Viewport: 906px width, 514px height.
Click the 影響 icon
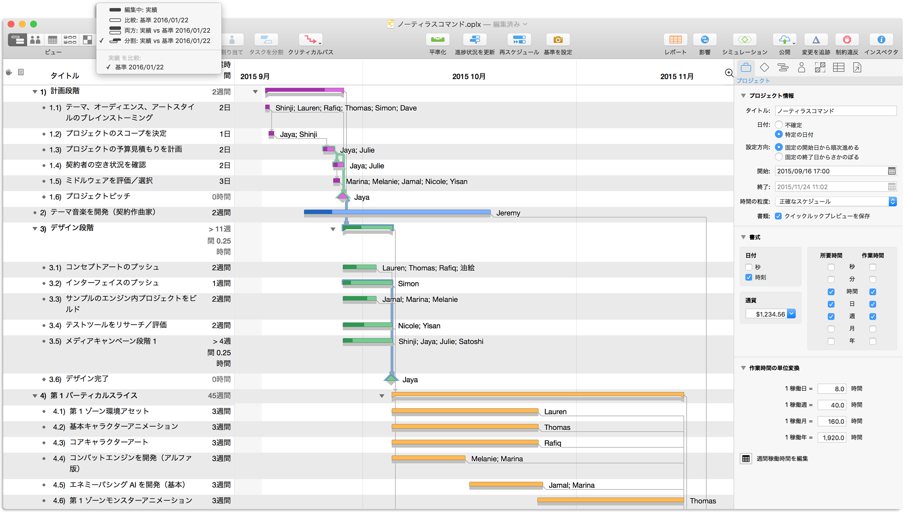[x=705, y=40]
